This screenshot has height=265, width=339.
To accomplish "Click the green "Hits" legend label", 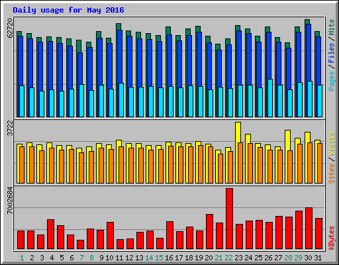I will click(x=332, y=27).
